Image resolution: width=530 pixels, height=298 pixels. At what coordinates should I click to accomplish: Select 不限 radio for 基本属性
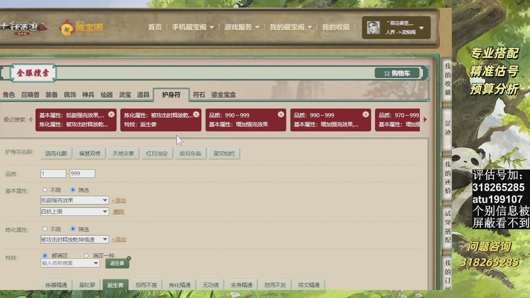point(45,190)
